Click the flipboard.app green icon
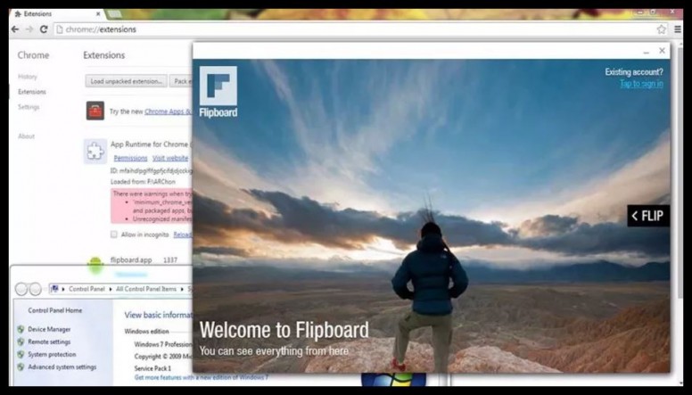 click(95, 264)
